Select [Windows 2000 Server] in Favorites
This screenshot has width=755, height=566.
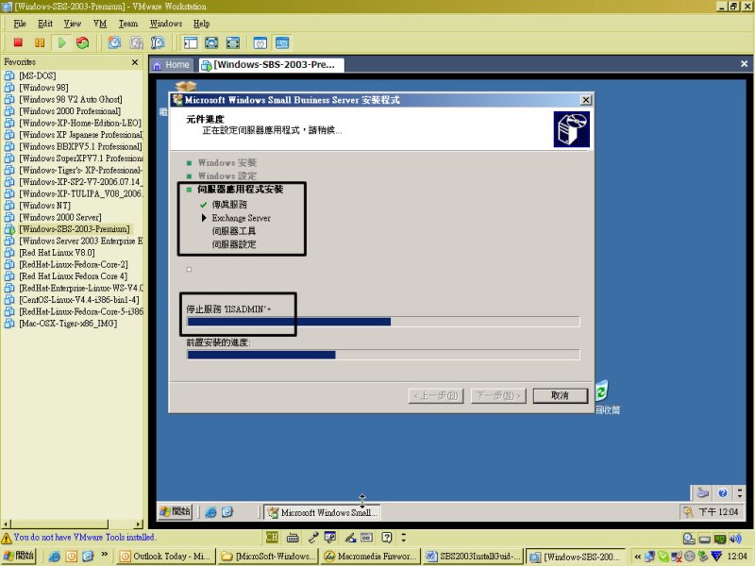click(60, 218)
